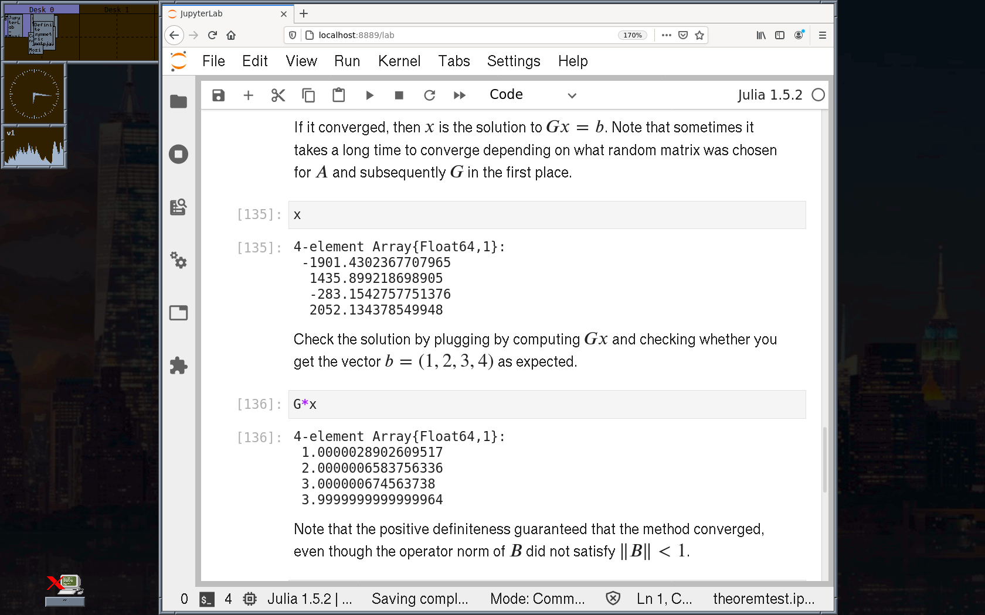Screen dimensions: 985x615
Task: Click into the G*x code cell
Action: pyautogui.click(x=546, y=404)
